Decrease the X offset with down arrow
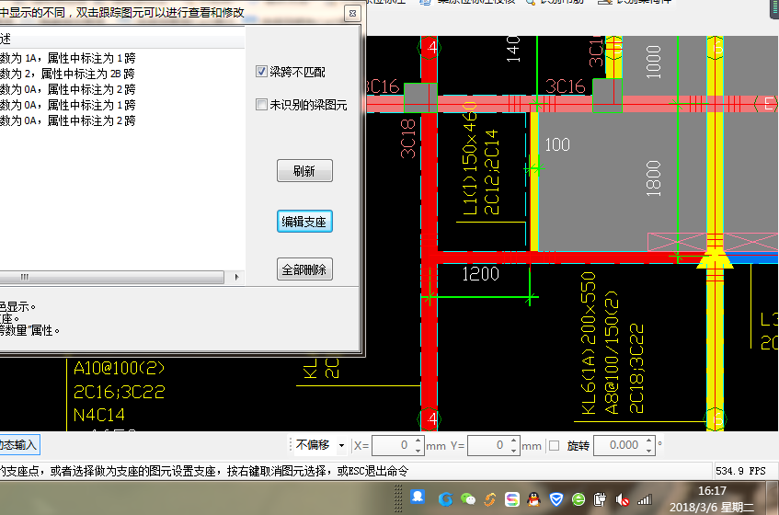779x515 pixels. pyautogui.click(x=418, y=450)
